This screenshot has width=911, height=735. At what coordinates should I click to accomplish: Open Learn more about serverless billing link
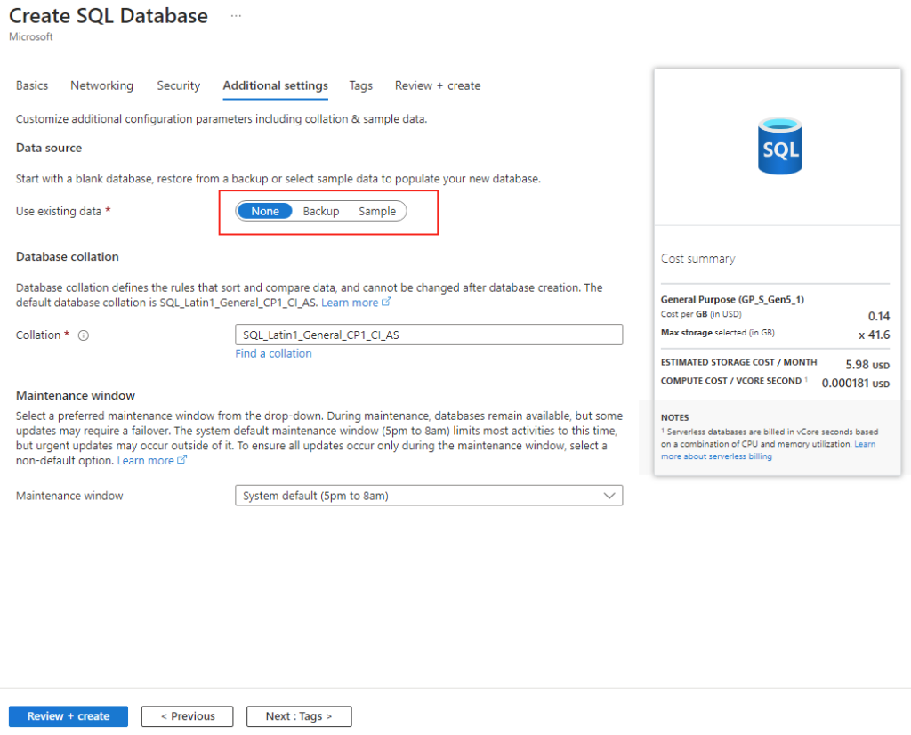point(768,450)
